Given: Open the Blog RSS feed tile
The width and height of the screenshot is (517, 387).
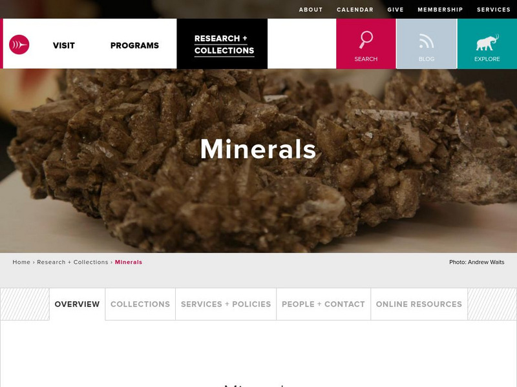Looking at the screenshot, I should click(427, 44).
